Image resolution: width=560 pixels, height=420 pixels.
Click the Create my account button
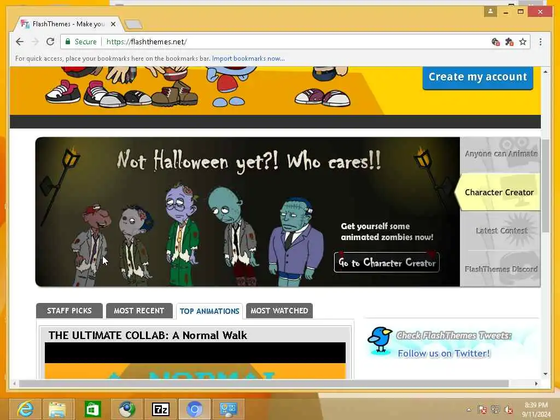click(478, 77)
